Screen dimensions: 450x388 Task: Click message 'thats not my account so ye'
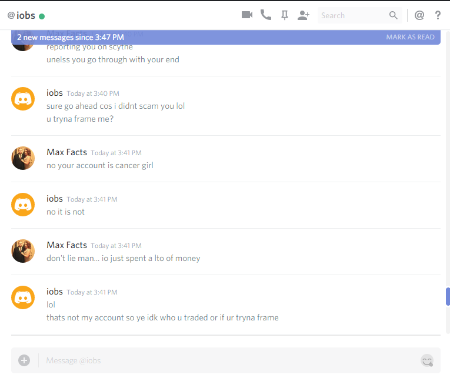tap(162, 317)
